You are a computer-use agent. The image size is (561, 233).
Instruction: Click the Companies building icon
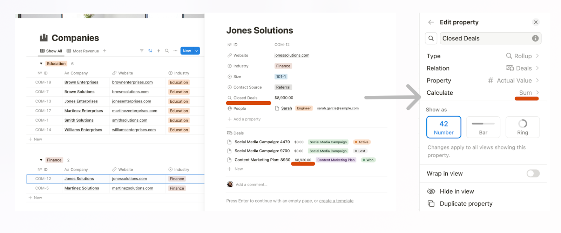(x=44, y=37)
